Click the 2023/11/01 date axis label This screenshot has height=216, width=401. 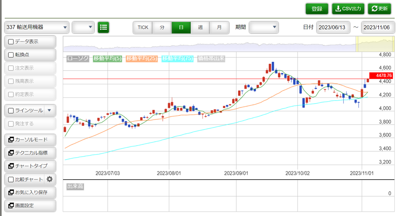click(x=362, y=173)
